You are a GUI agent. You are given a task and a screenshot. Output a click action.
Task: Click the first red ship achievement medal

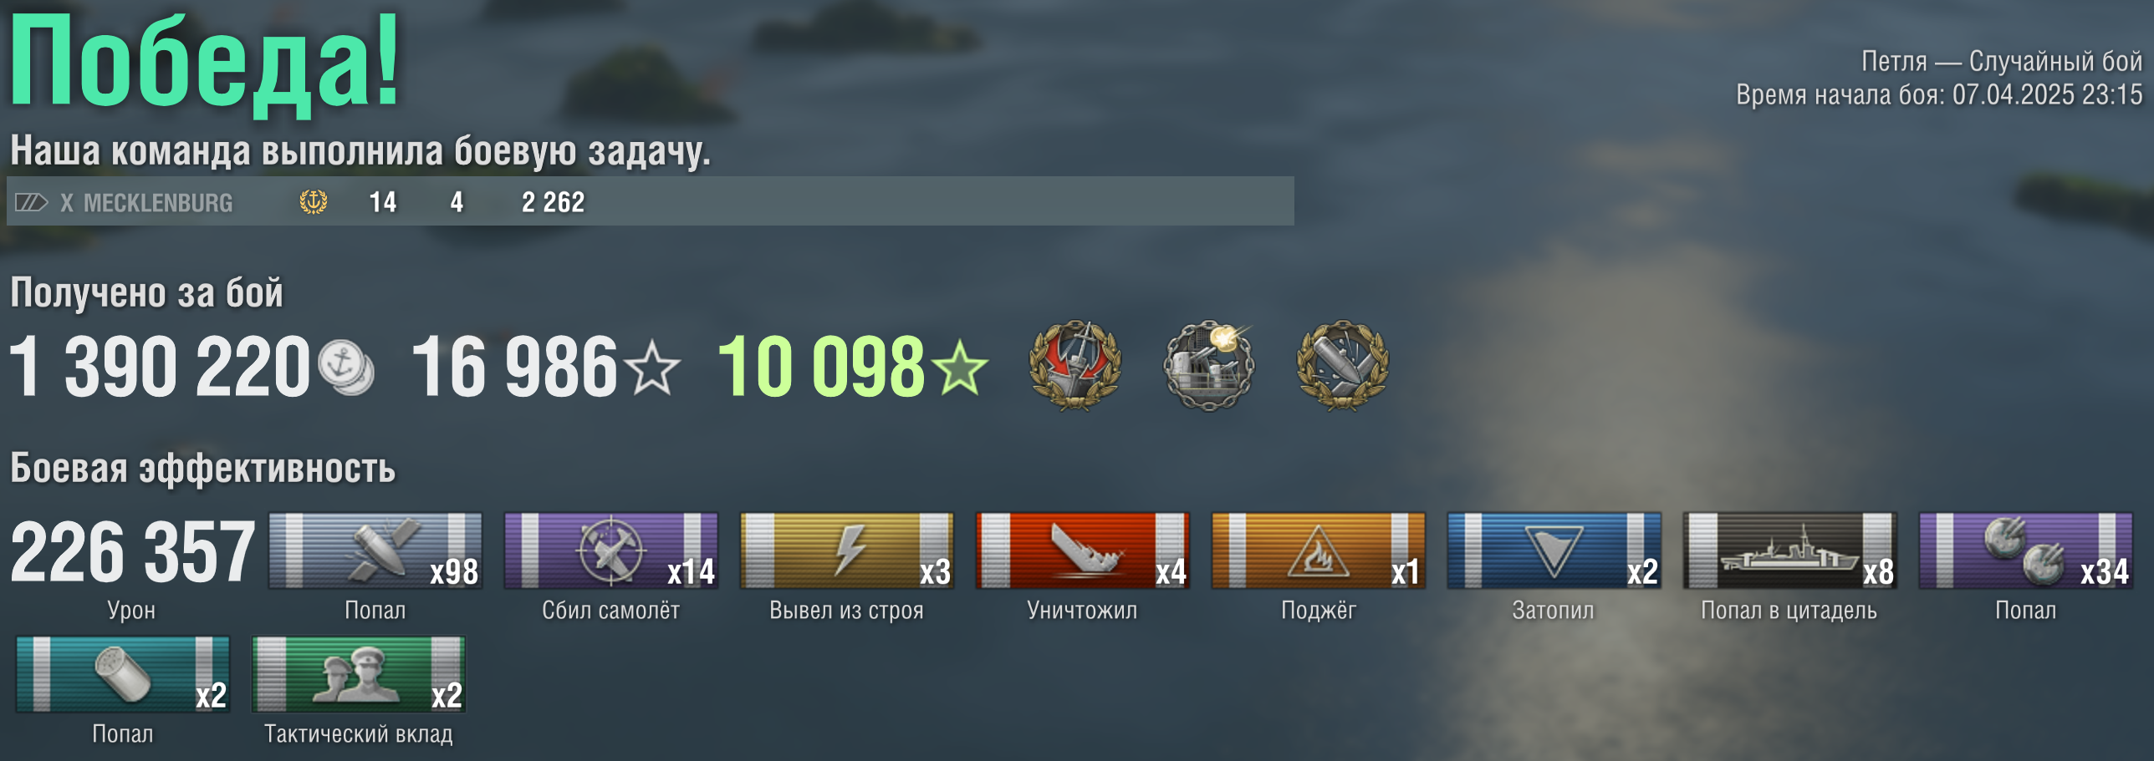[1074, 365]
